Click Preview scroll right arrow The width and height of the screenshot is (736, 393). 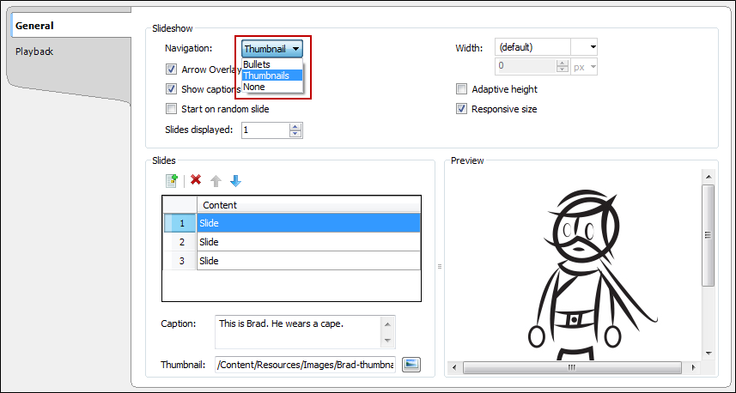pyautogui.click(x=692, y=367)
